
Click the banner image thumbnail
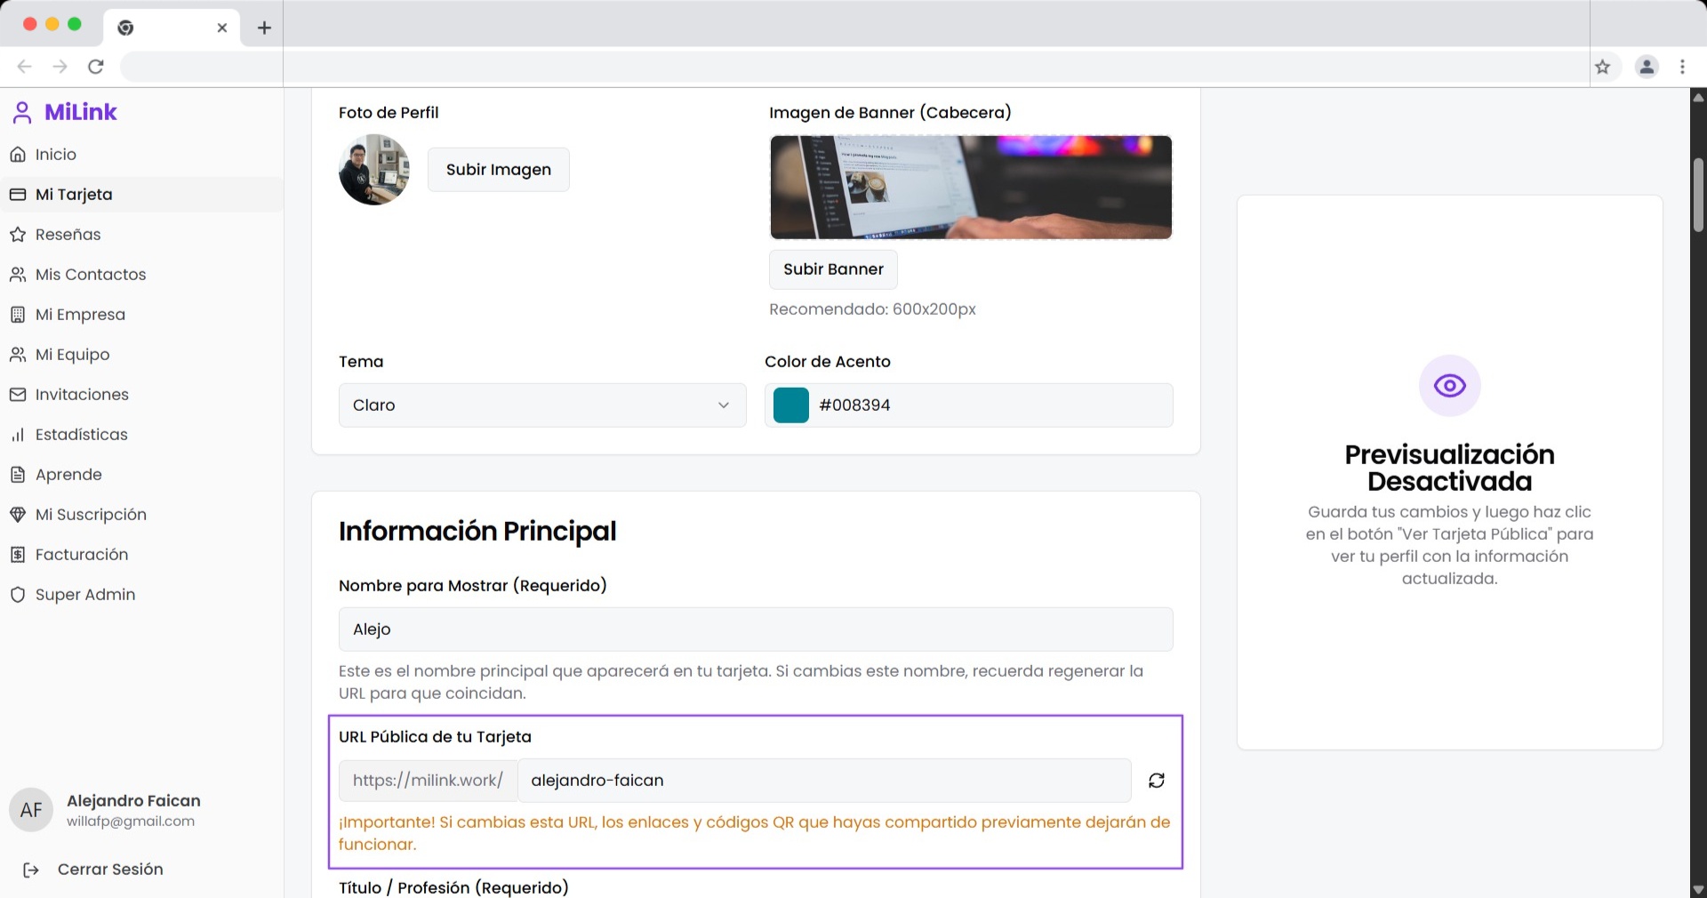pyautogui.click(x=970, y=188)
